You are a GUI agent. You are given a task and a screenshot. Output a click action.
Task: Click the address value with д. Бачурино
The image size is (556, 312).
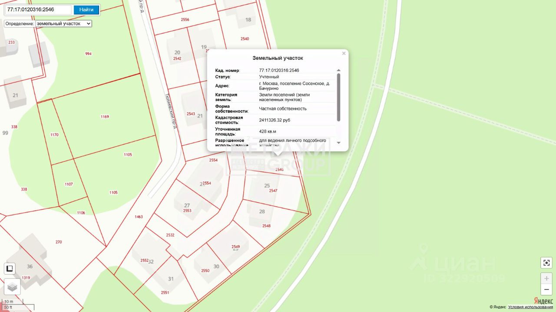295,86
